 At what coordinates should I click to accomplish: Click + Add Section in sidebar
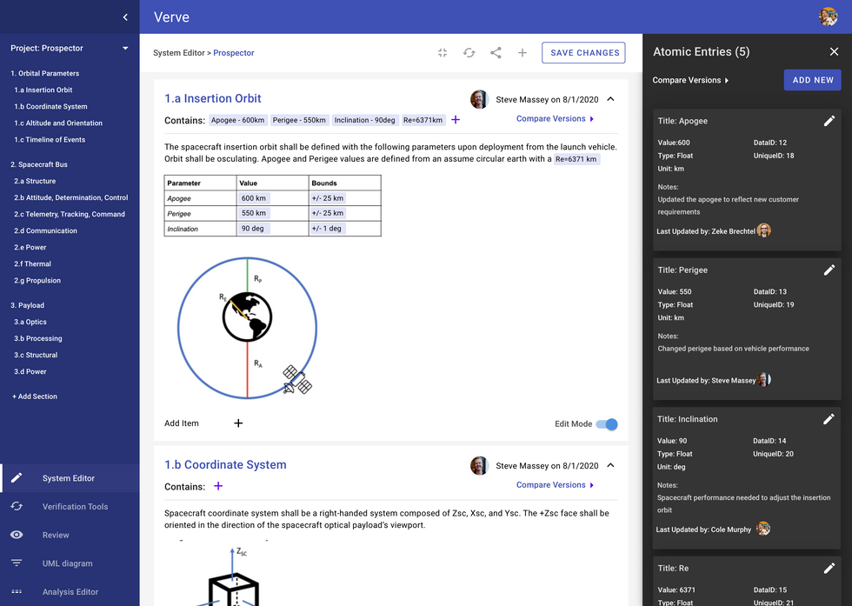34,396
